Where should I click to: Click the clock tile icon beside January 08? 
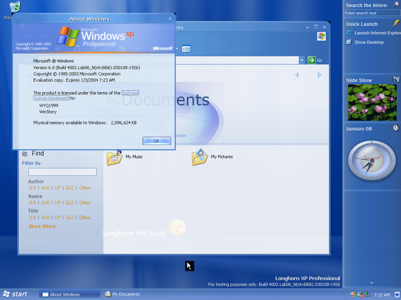(x=396, y=128)
